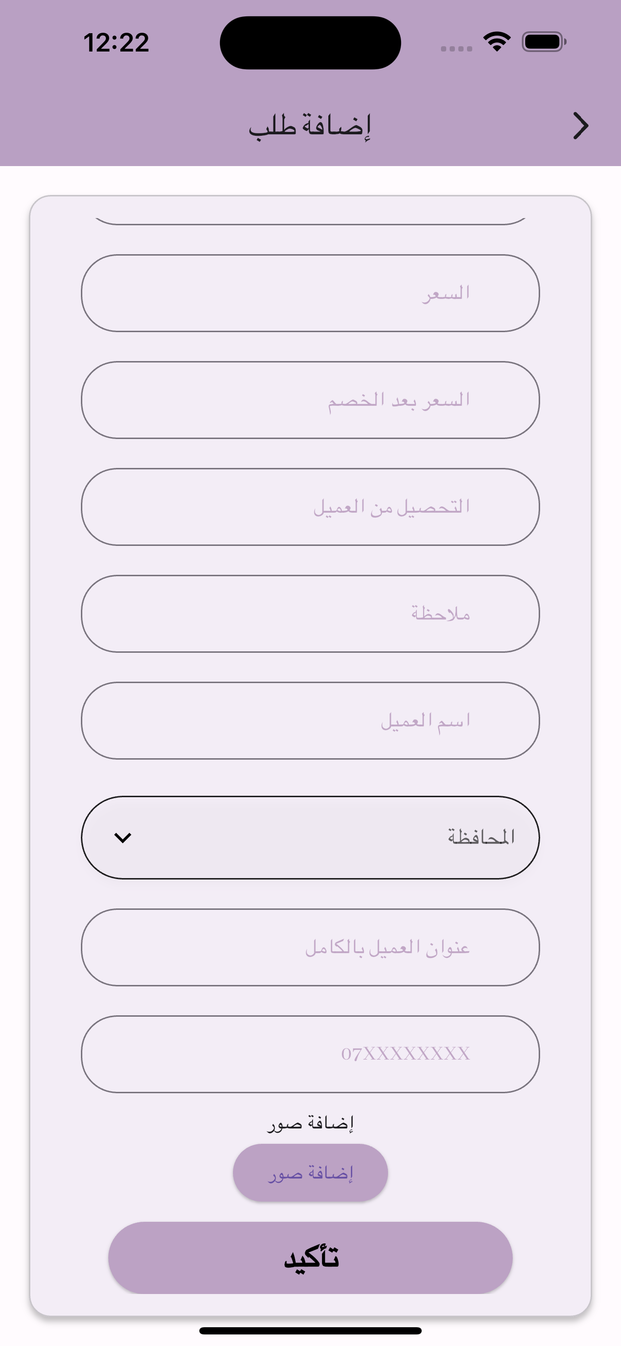
Task: Focus the ملاحظة note field
Action: point(310,613)
